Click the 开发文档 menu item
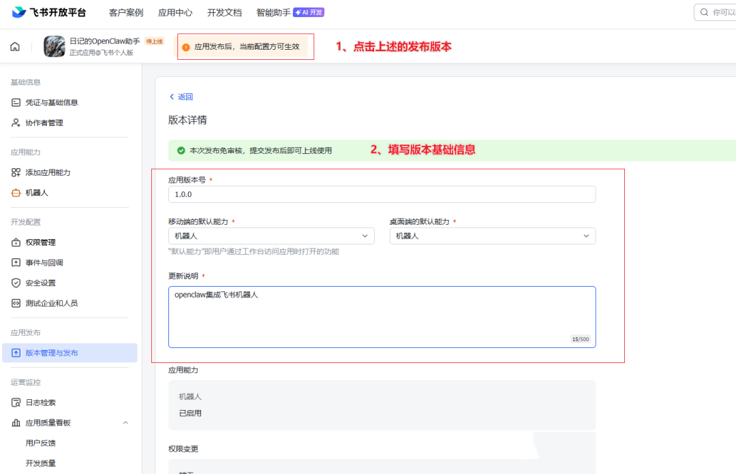This screenshot has width=736, height=474. pyautogui.click(x=225, y=12)
